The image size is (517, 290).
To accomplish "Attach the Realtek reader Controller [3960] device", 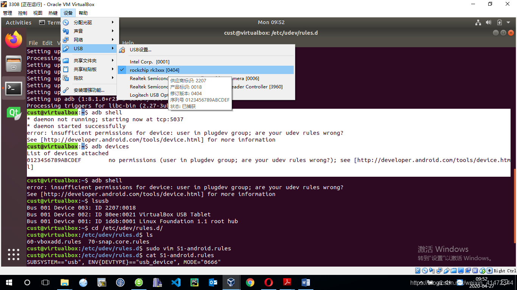I will (x=206, y=87).
